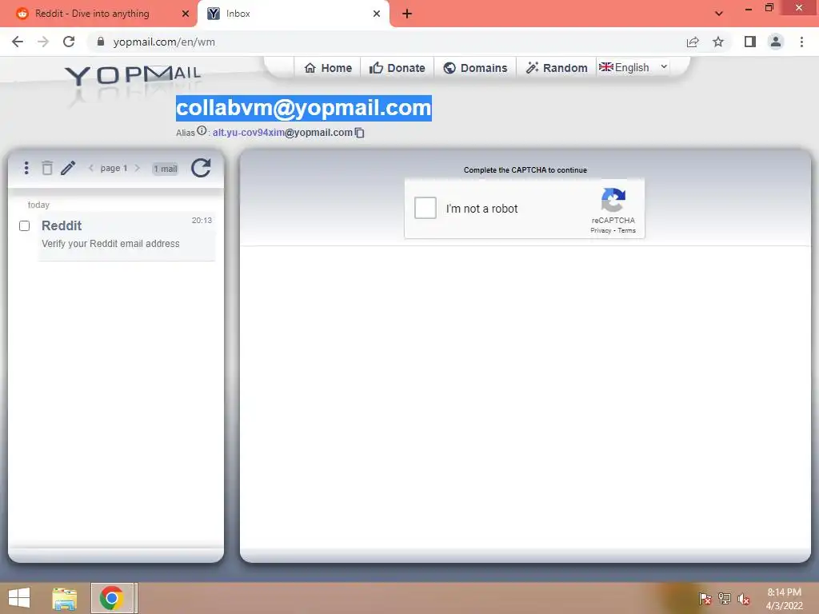Click the page 1 label
The width and height of the screenshot is (819, 614).
pyautogui.click(x=114, y=168)
